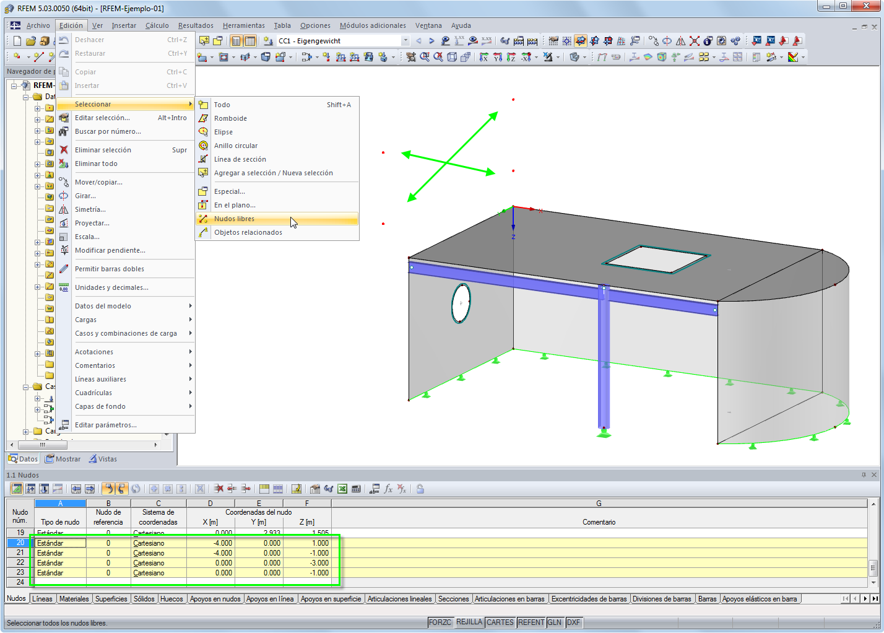The width and height of the screenshot is (884, 633).
Task: Click the rotate tool icon in top toolbar
Action: pyautogui.click(x=667, y=41)
